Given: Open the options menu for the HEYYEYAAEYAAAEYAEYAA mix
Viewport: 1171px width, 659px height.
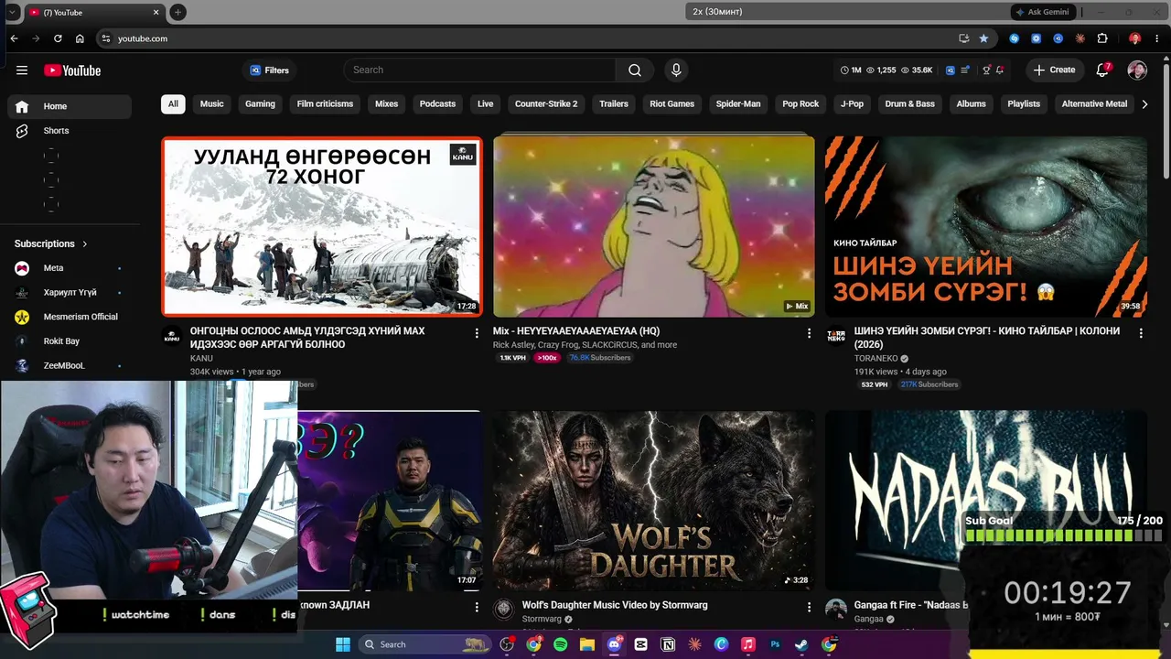Looking at the screenshot, I should coord(809,333).
